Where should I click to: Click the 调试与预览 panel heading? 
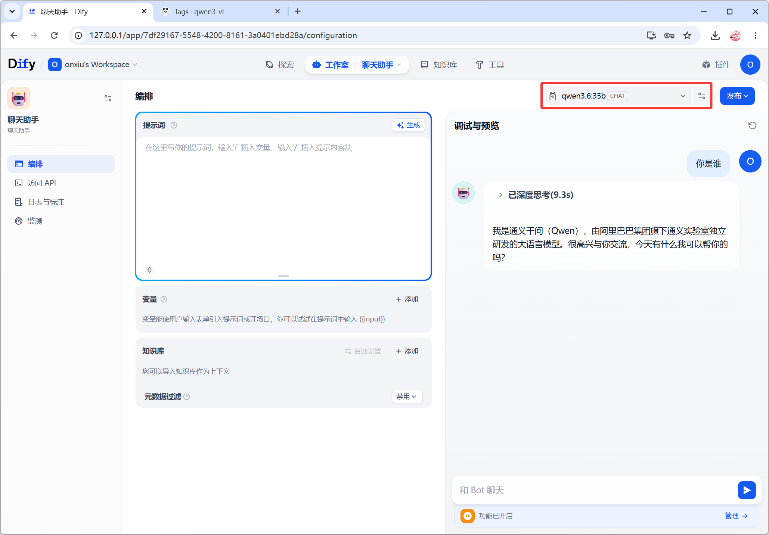pyautogui.click(x=477, y=126)
